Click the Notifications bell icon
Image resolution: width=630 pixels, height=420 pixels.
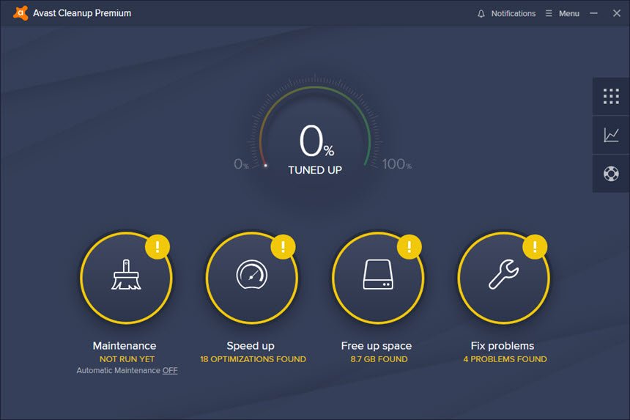481,14
